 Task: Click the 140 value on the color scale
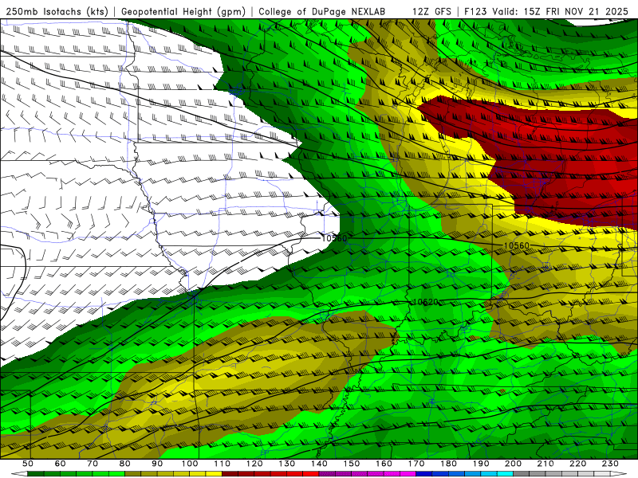320,464
